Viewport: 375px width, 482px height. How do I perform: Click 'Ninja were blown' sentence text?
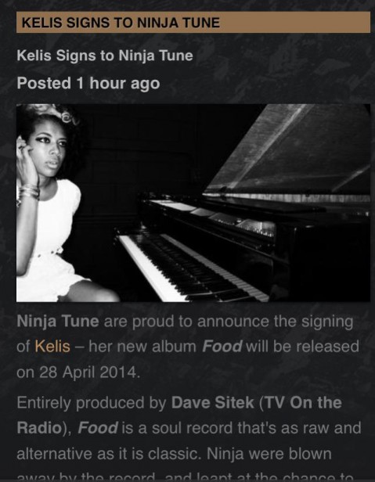click(x=269, y=454)
